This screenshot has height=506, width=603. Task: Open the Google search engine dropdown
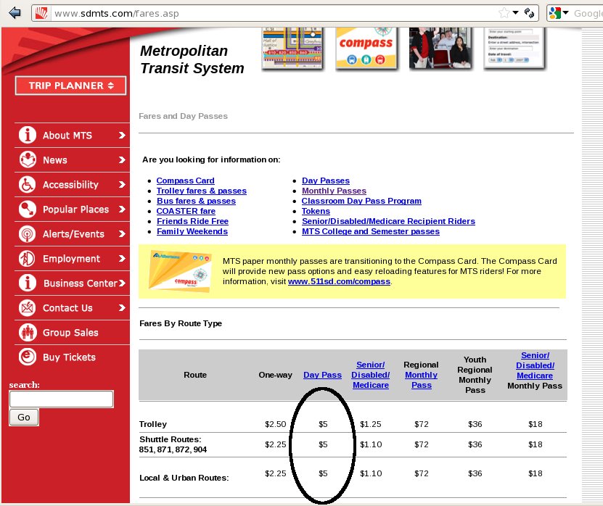point(566,12)
